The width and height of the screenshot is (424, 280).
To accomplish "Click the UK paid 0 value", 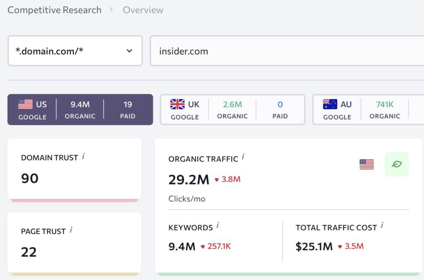I will (x=280, y=105).
